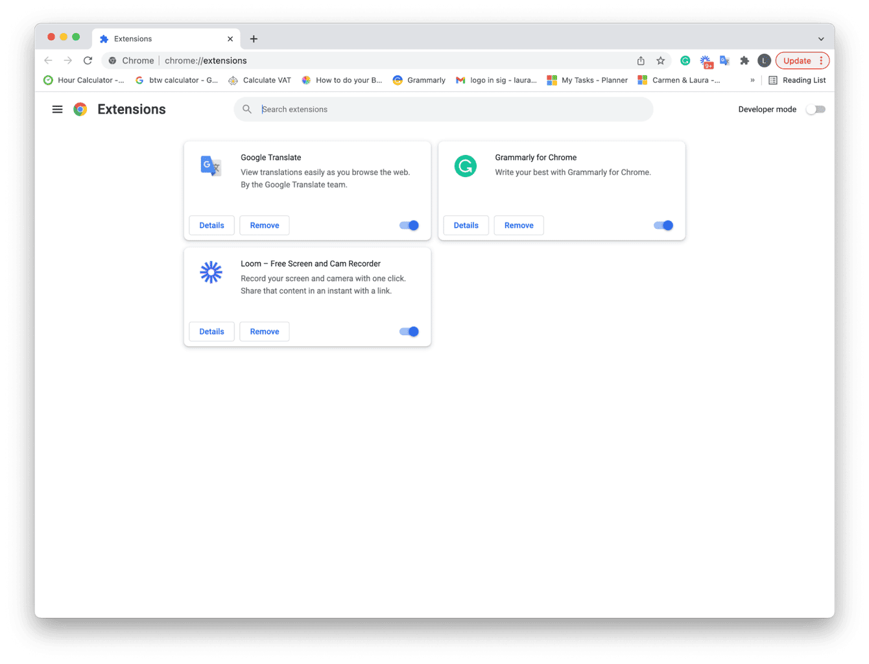
Task: Click the share/export icon in address bar
Action: tap(641, 60)
